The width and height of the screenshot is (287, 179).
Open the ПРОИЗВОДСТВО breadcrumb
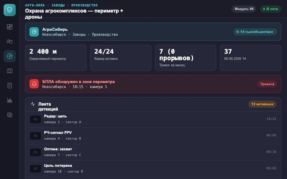84,5
